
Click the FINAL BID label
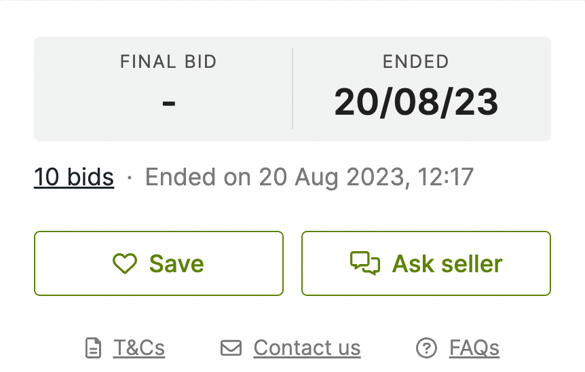168,62
